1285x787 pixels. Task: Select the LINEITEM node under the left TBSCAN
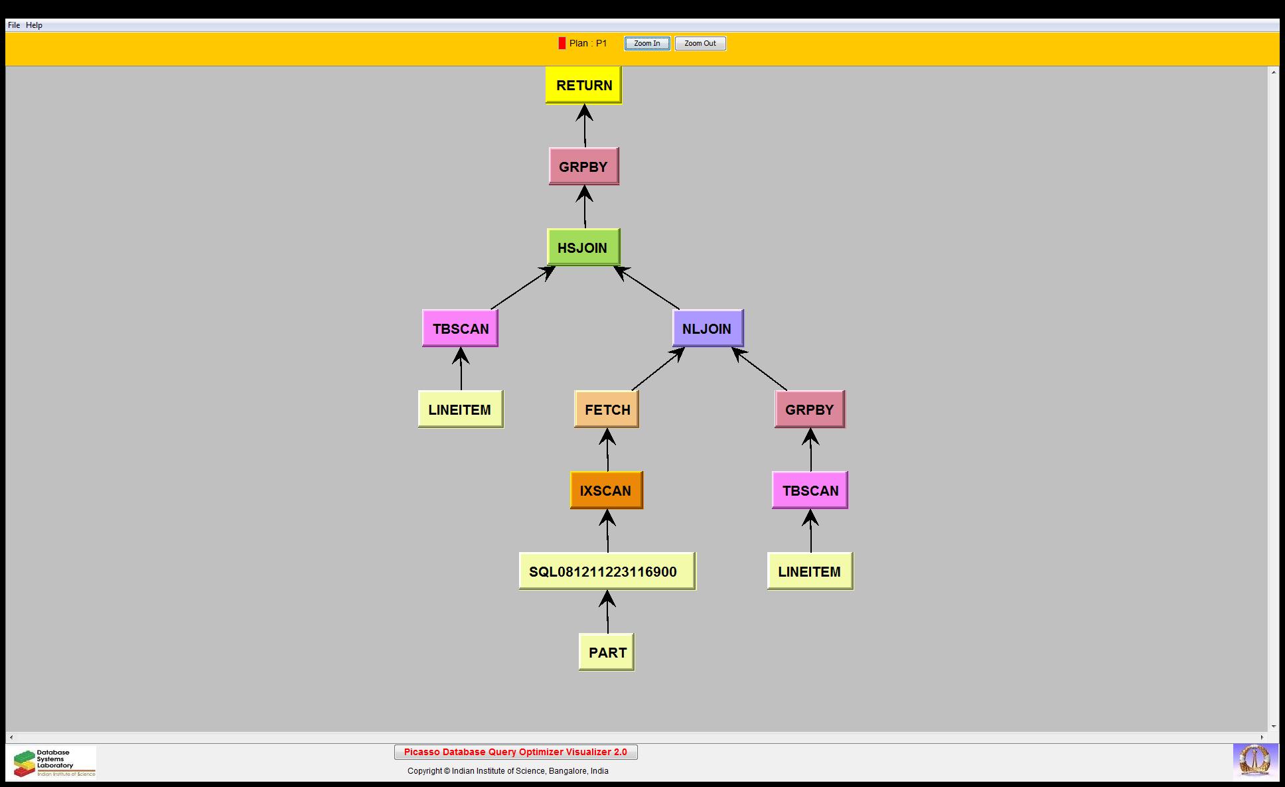[460, 409]
